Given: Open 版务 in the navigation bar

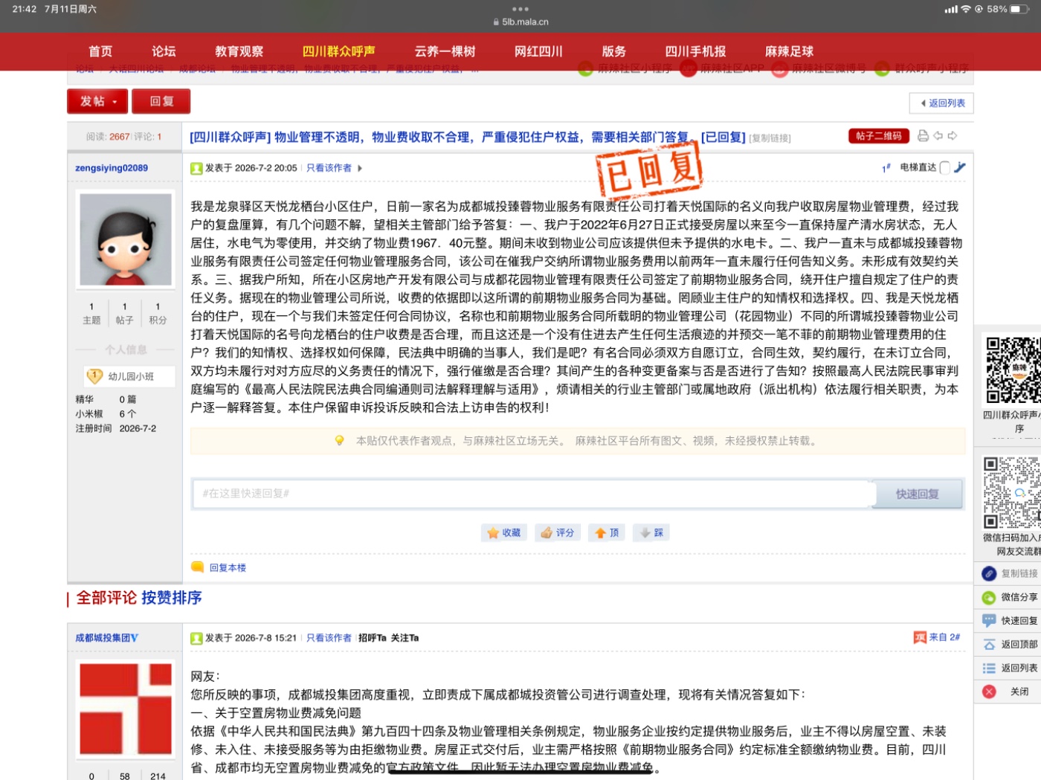Looking at the screenshot, I should tap(613, 51).
